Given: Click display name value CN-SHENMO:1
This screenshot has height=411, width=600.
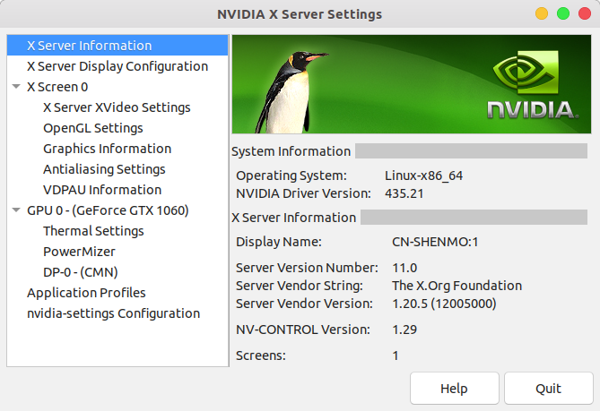Looking at the screenshot, I should point(435,242).
